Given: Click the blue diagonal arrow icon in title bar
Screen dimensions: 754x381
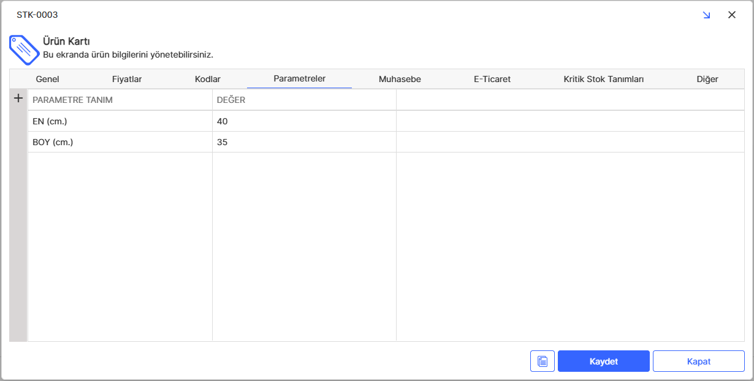Looking at the screenshot, I should point(706,15).
